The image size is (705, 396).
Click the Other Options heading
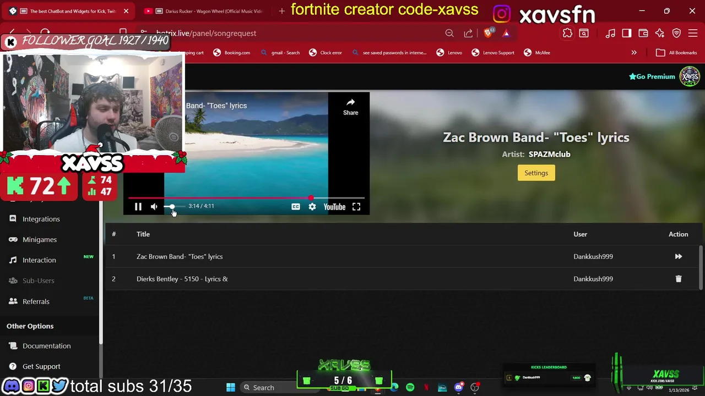point(30,326)
